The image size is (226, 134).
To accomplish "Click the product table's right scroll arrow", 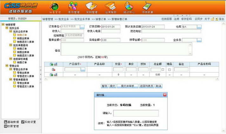I will click(x=217, y=79).
